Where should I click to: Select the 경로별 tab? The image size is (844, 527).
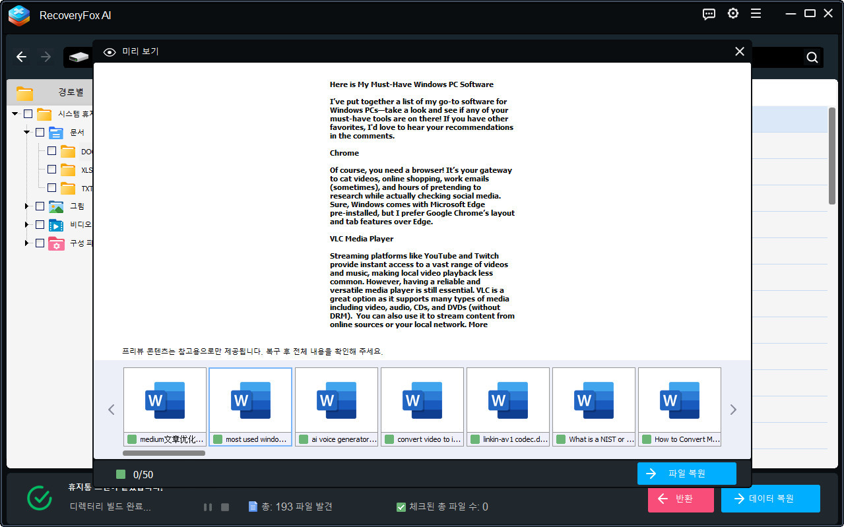point(71,92)
